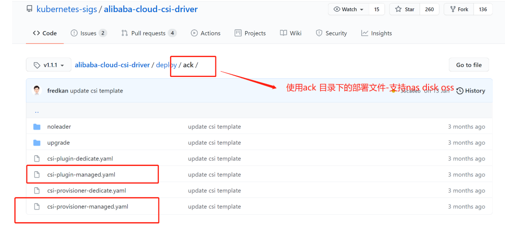Go to the Actions tab
Screen dimensions: 505x236
(205, 33)
